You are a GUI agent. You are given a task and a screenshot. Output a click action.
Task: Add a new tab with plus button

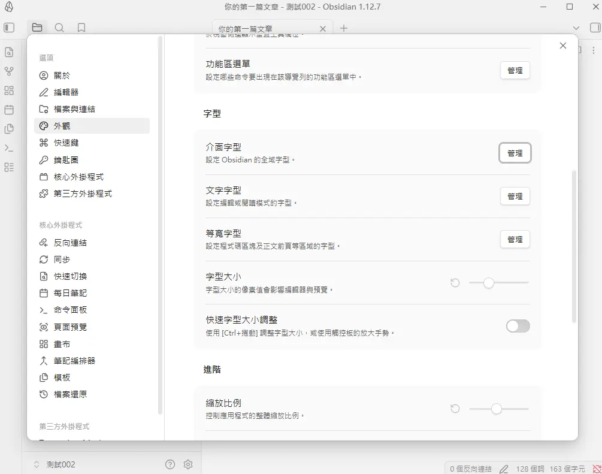click(x=344, y=28)
